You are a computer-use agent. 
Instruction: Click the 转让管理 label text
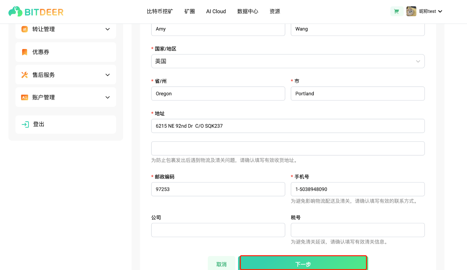[x=43, y=29]
